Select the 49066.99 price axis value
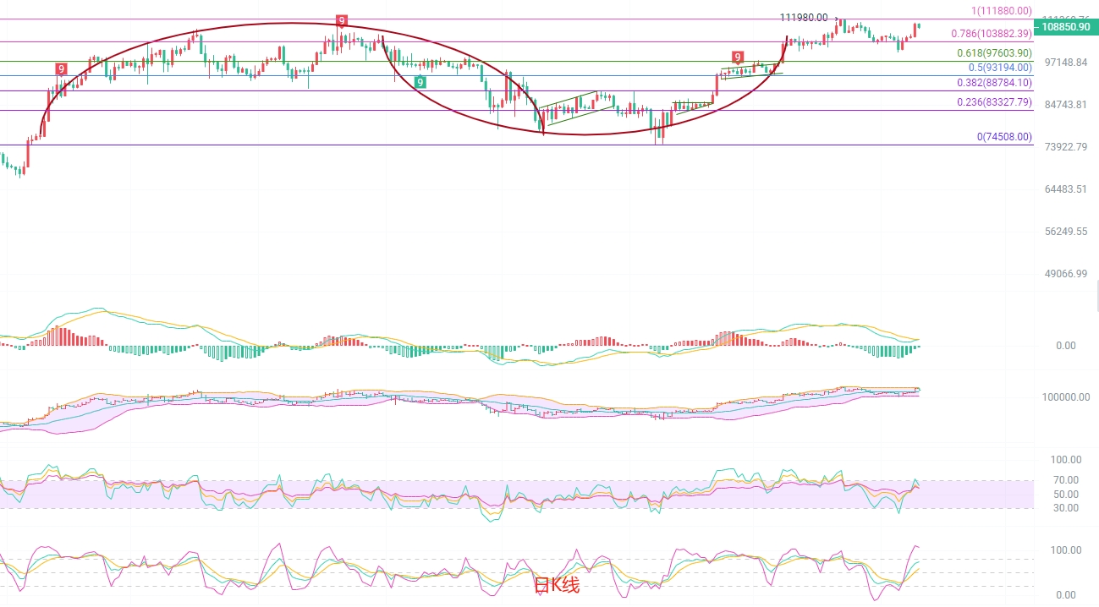1099x607 pixels. click(1064, 273)
